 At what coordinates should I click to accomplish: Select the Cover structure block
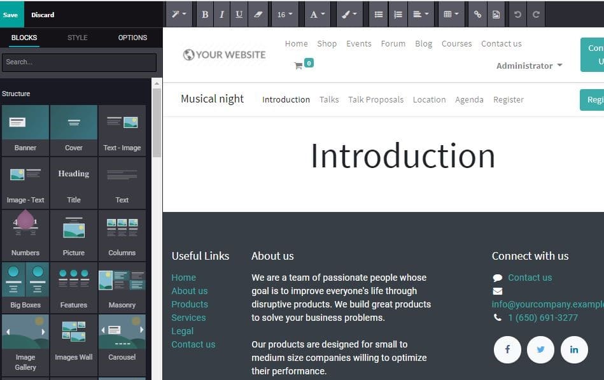[x=74, y=130]
